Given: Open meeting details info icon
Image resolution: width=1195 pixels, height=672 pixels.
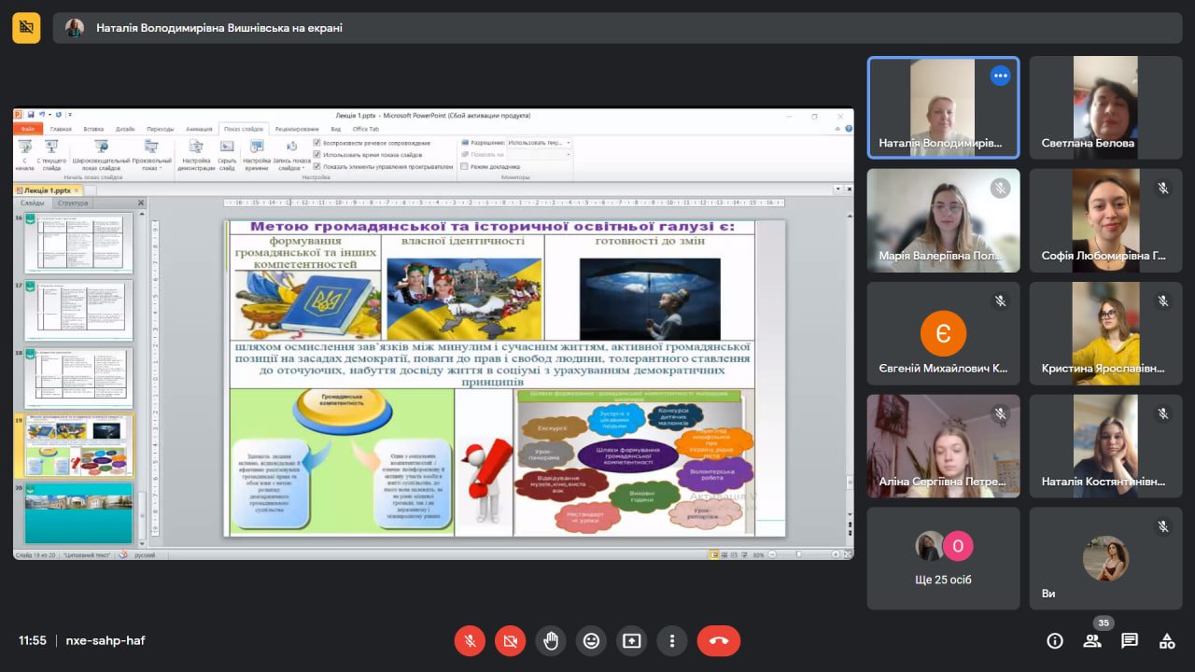Looking at the screenshot, I should click(1055, 640).
